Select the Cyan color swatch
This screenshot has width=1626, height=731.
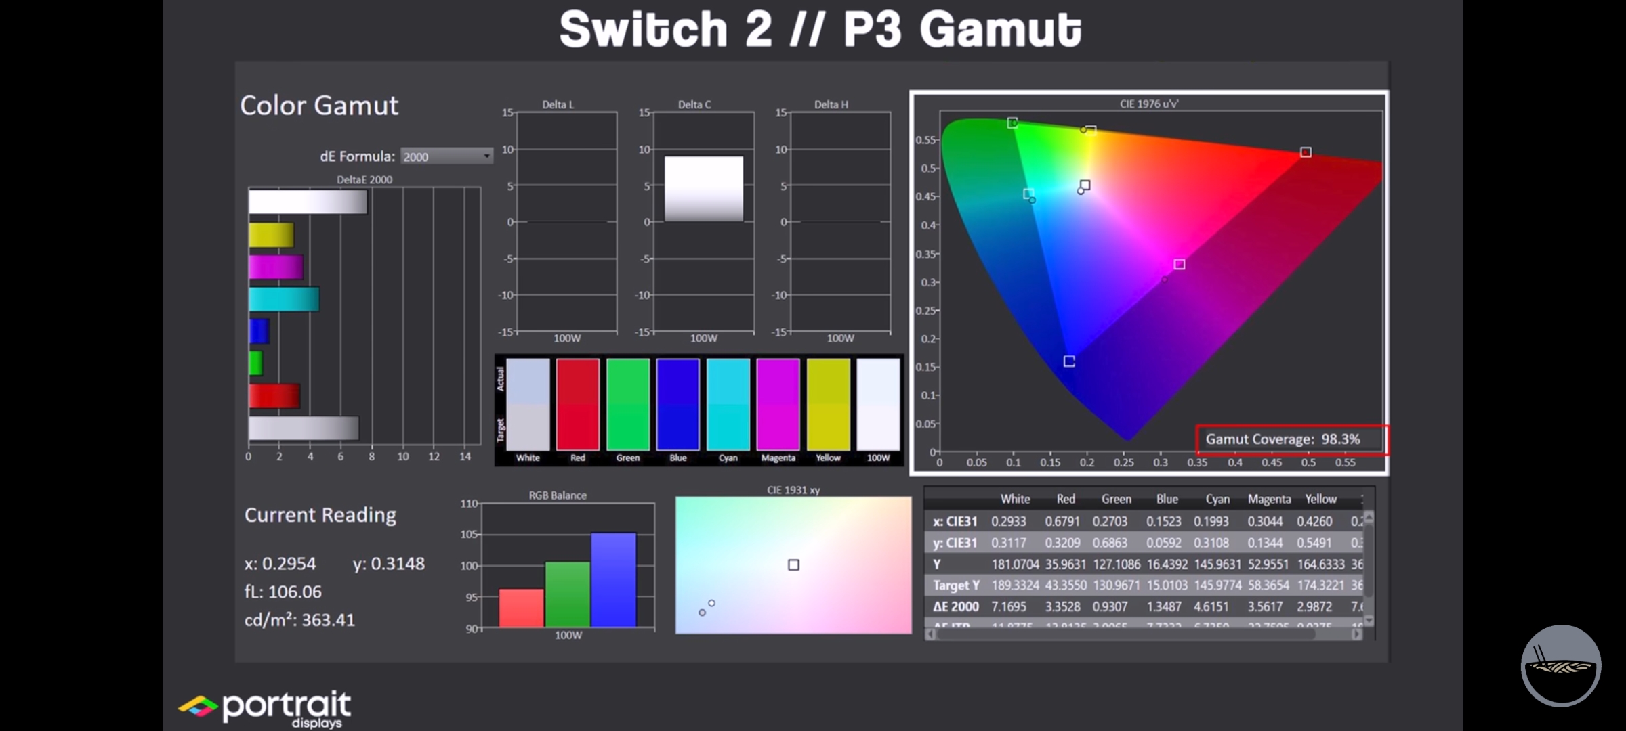[728, 404]
